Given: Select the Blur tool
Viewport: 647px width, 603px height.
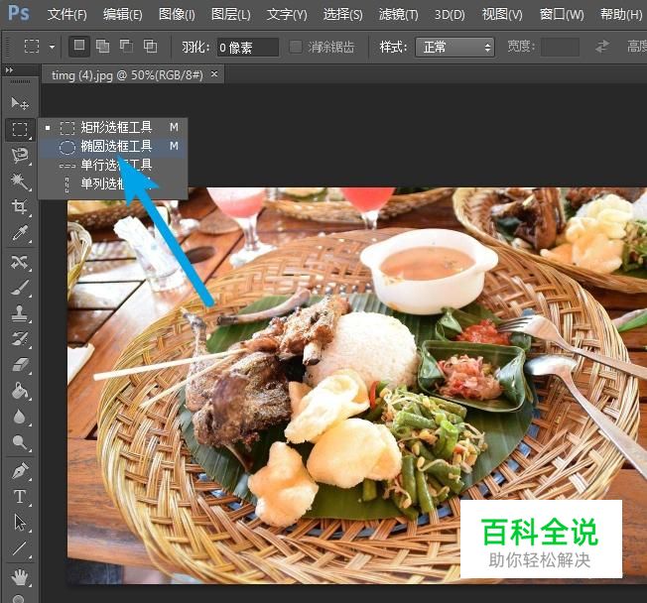Looking at the screenshot, I should [20, 417].
